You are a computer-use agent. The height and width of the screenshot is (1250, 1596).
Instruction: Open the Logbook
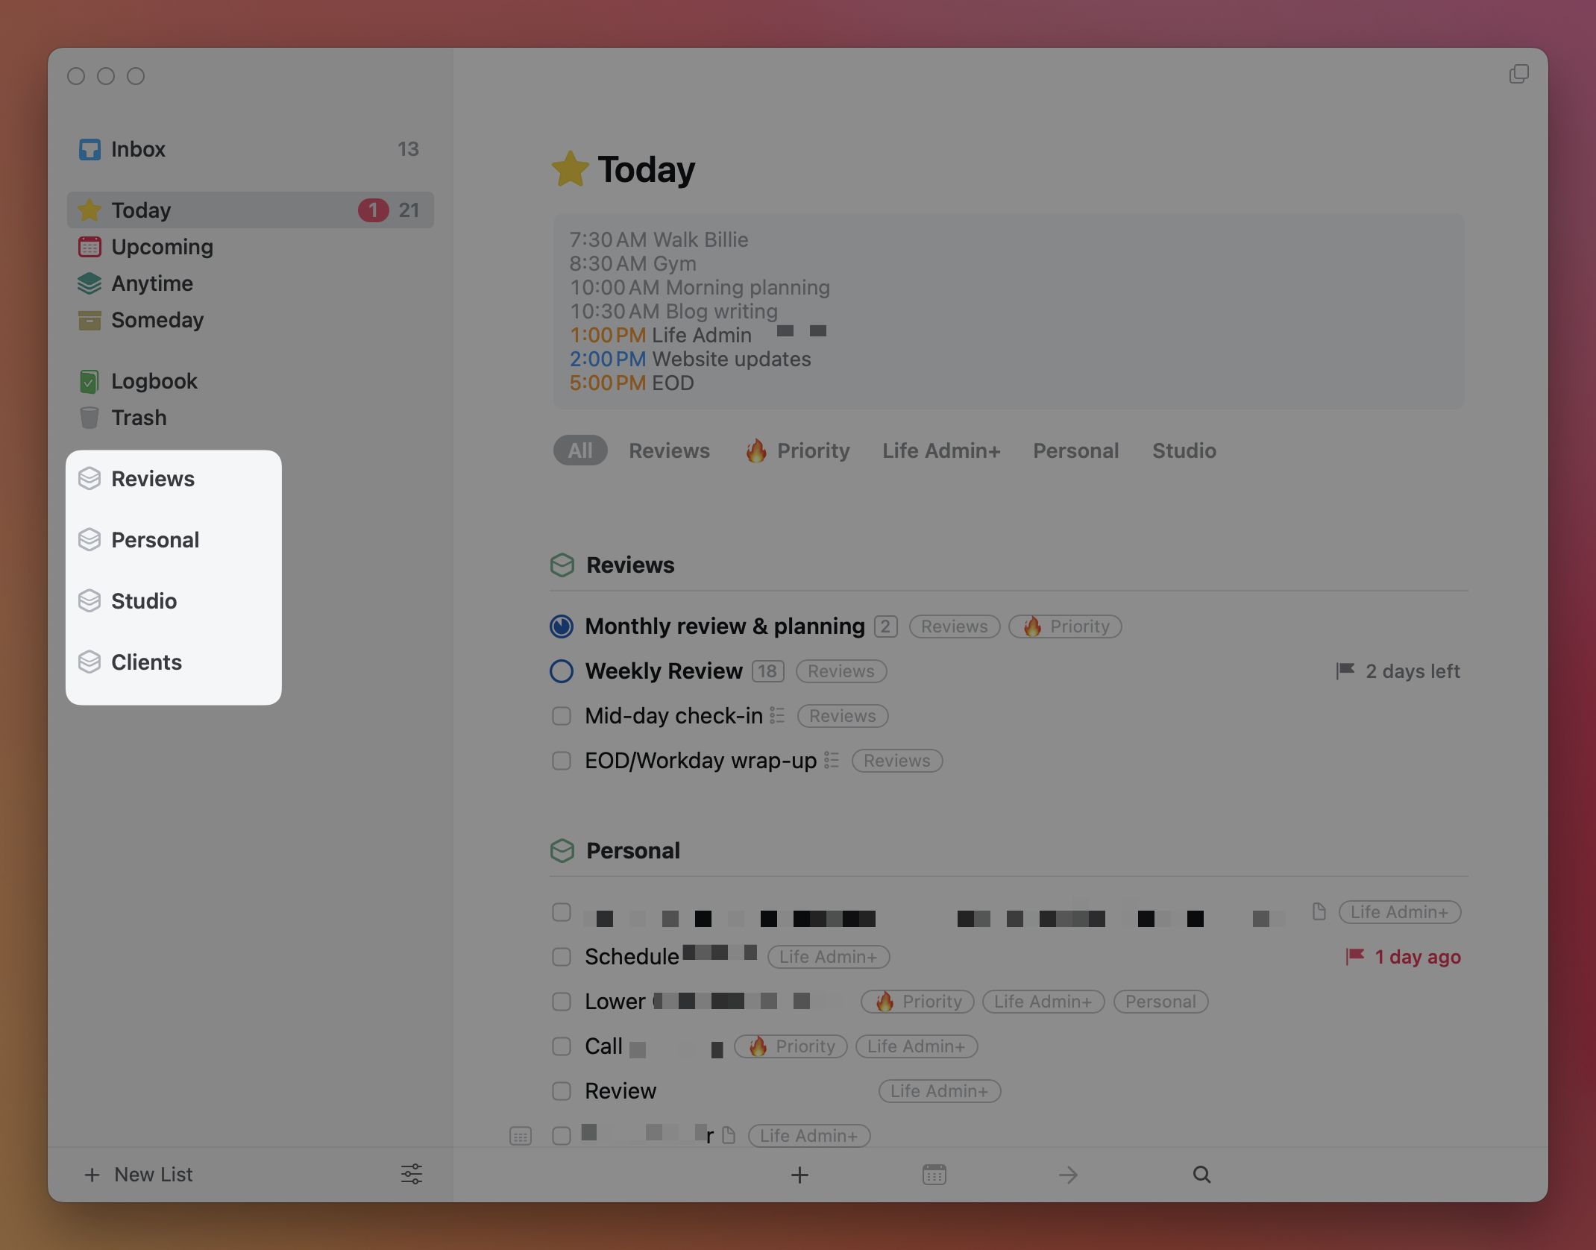[x=154, y=381]
